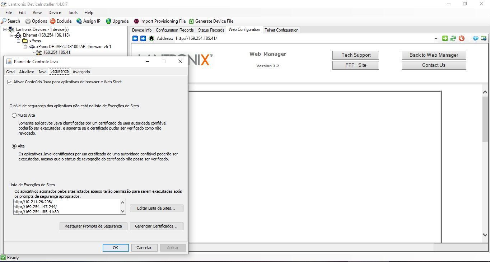Click the Address URL field

304,38
